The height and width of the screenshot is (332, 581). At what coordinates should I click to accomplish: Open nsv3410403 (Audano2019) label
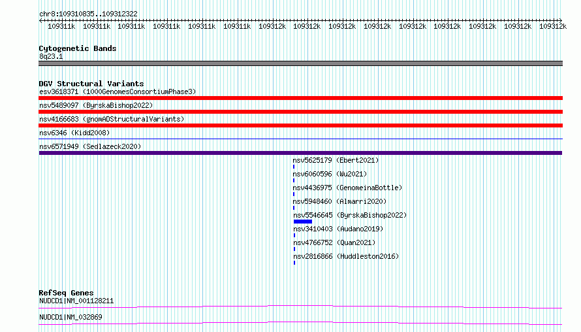tap(338, 229)
